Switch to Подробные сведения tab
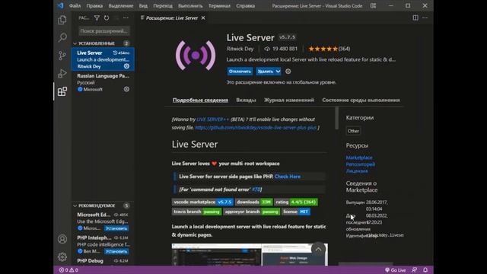487x274 pixels. coord(200,100)
